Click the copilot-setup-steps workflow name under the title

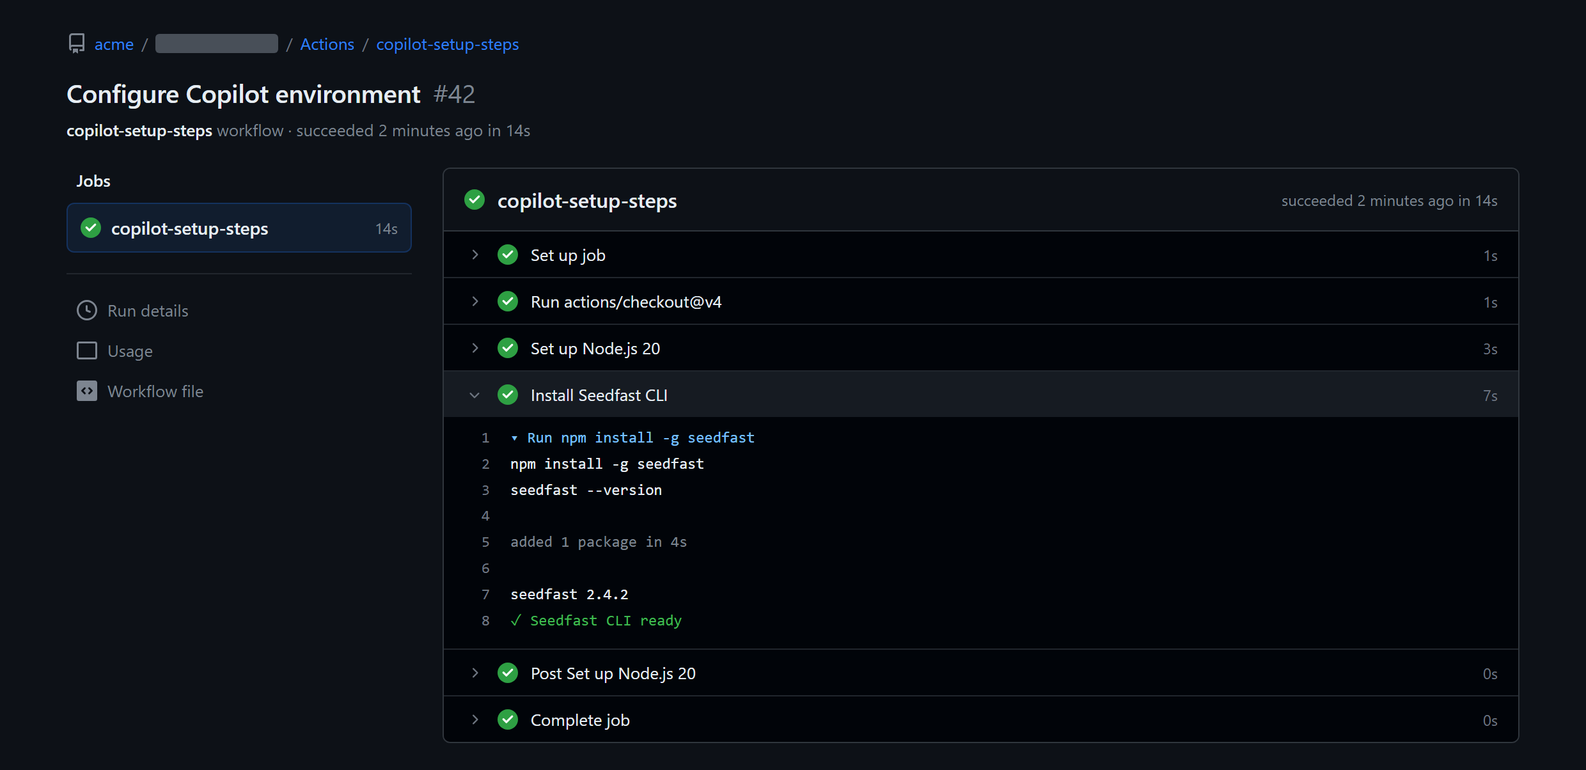coord(139,130)
